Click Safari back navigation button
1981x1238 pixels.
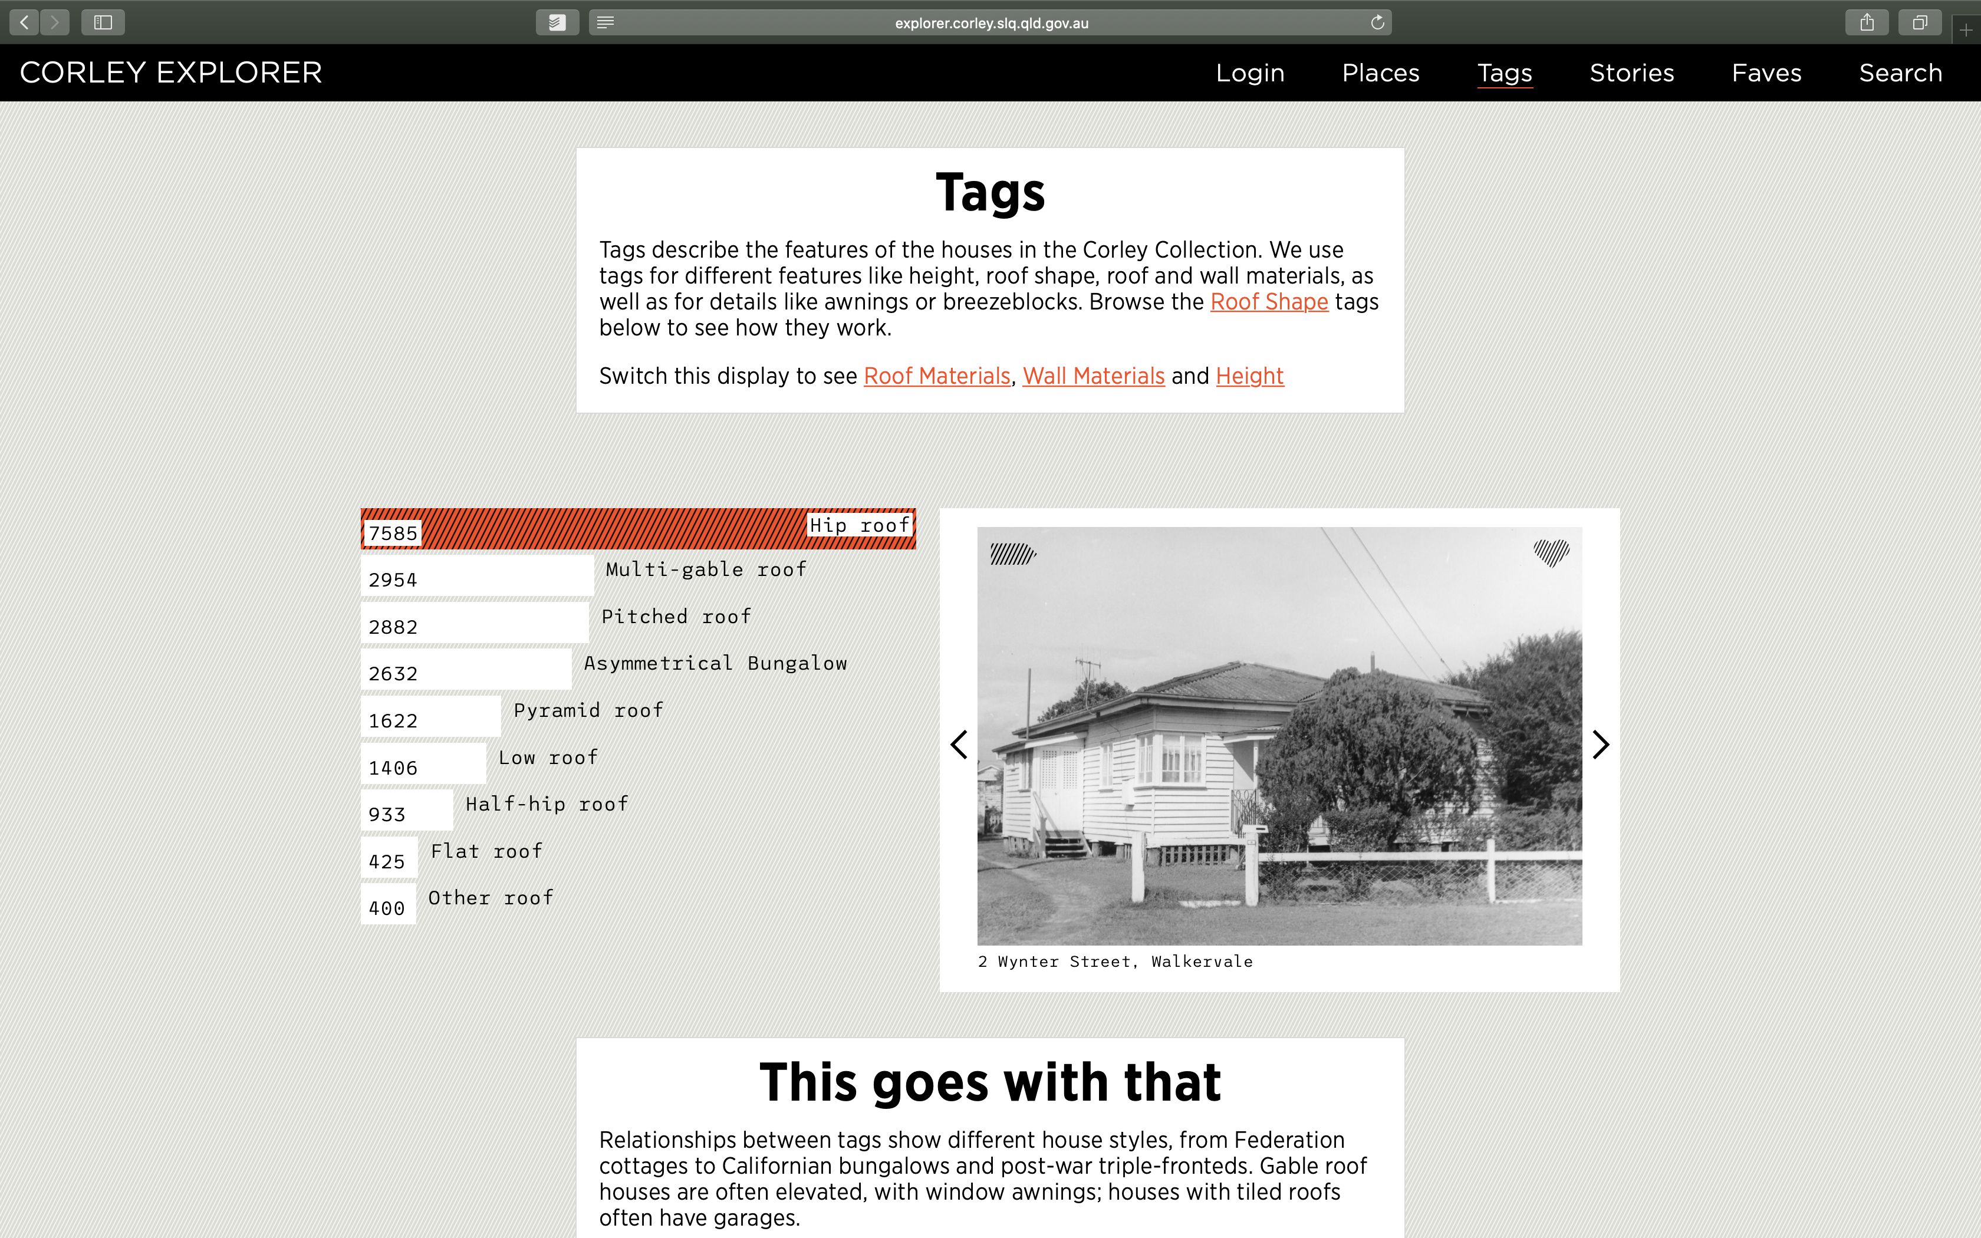click(x=25, y=22)
